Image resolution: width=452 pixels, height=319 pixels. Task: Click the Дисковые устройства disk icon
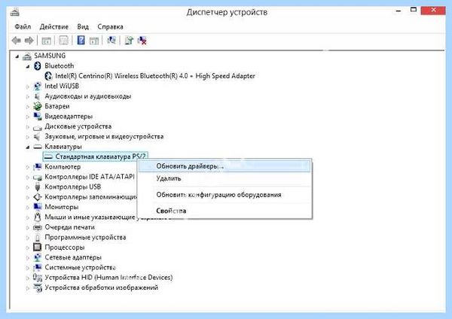(38, 127)
